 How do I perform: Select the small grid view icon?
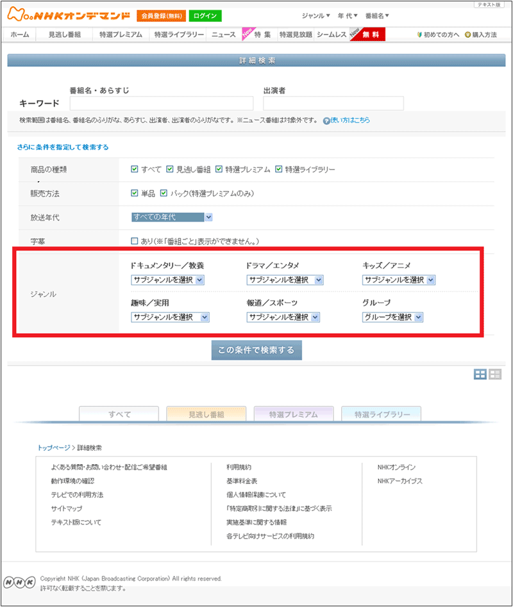[x=495, y=374]
